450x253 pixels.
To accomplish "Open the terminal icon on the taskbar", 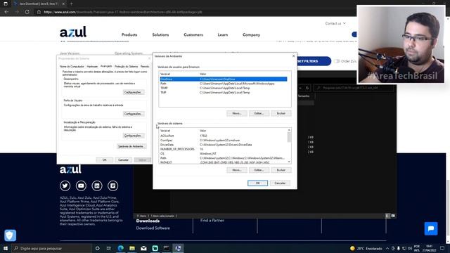I will [x=167, y=248].
